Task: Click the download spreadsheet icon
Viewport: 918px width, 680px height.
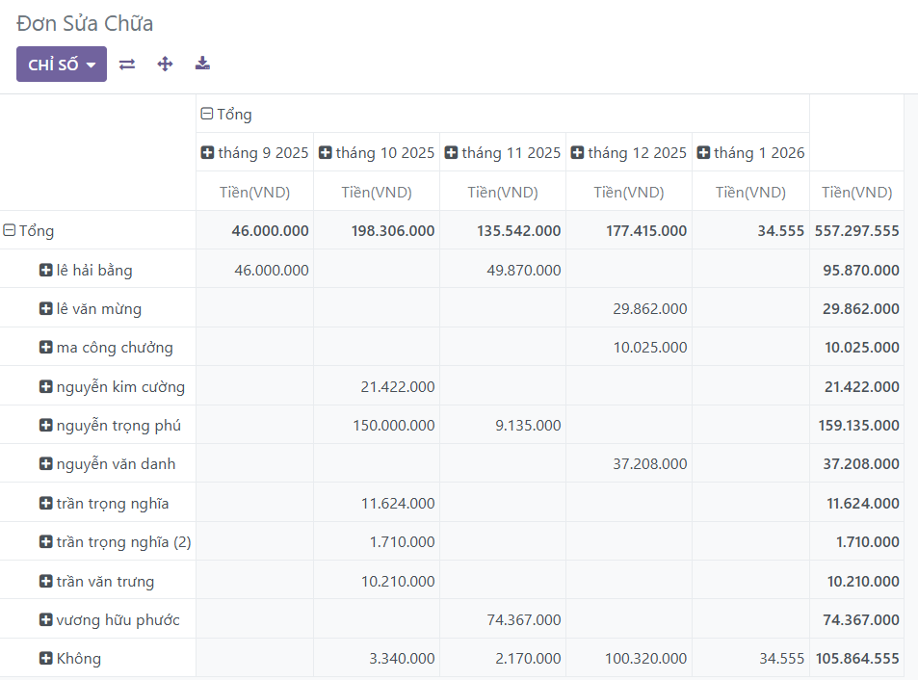Action: tap(202, 65)
